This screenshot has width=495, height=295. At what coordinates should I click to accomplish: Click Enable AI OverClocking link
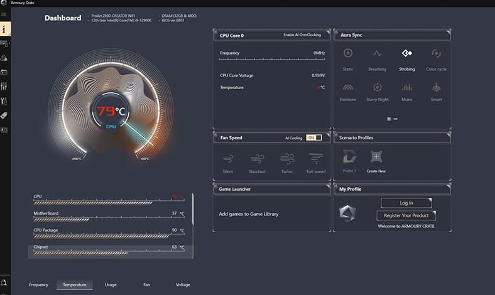(x=302, y=35)
